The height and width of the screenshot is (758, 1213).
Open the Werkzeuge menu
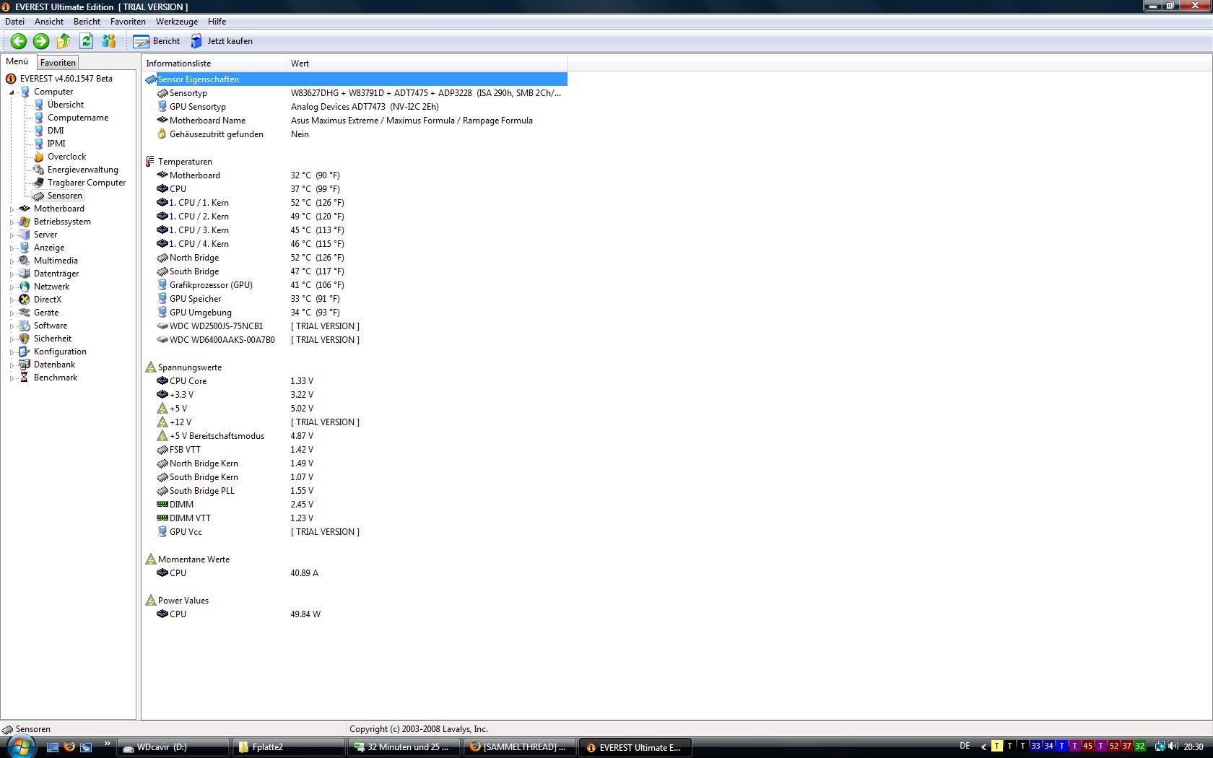pyautogui.click(x=177, y=22)
